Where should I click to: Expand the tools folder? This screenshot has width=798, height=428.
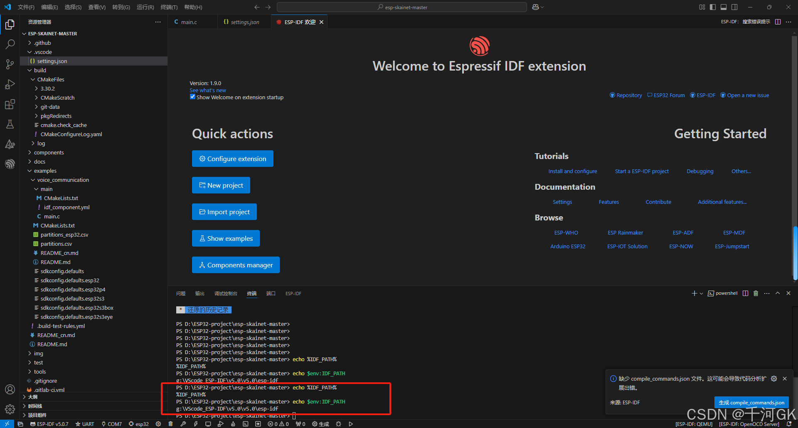[94, 372]
